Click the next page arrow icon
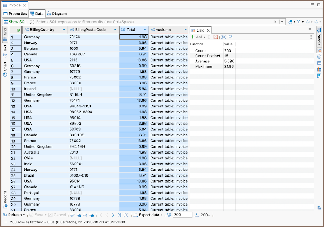Viewport: 324px width, 227px height. 113,215
